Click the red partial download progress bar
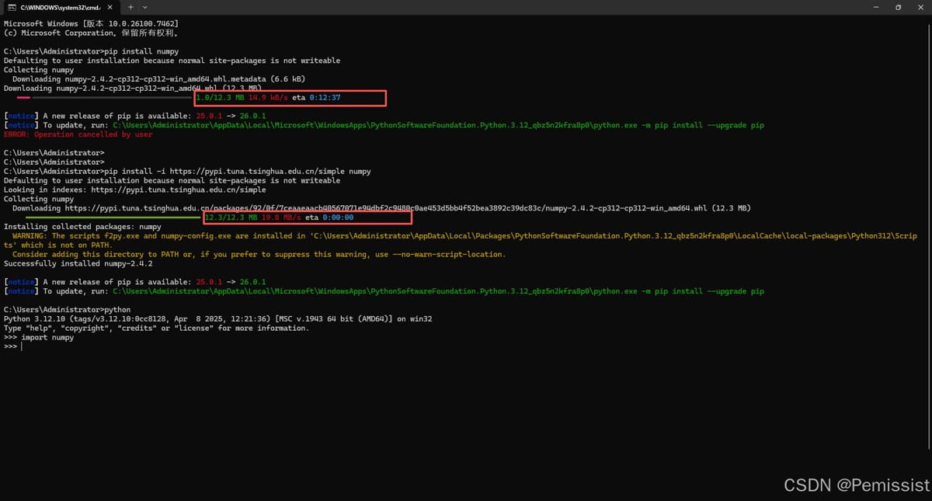 (x=23, y=98)
